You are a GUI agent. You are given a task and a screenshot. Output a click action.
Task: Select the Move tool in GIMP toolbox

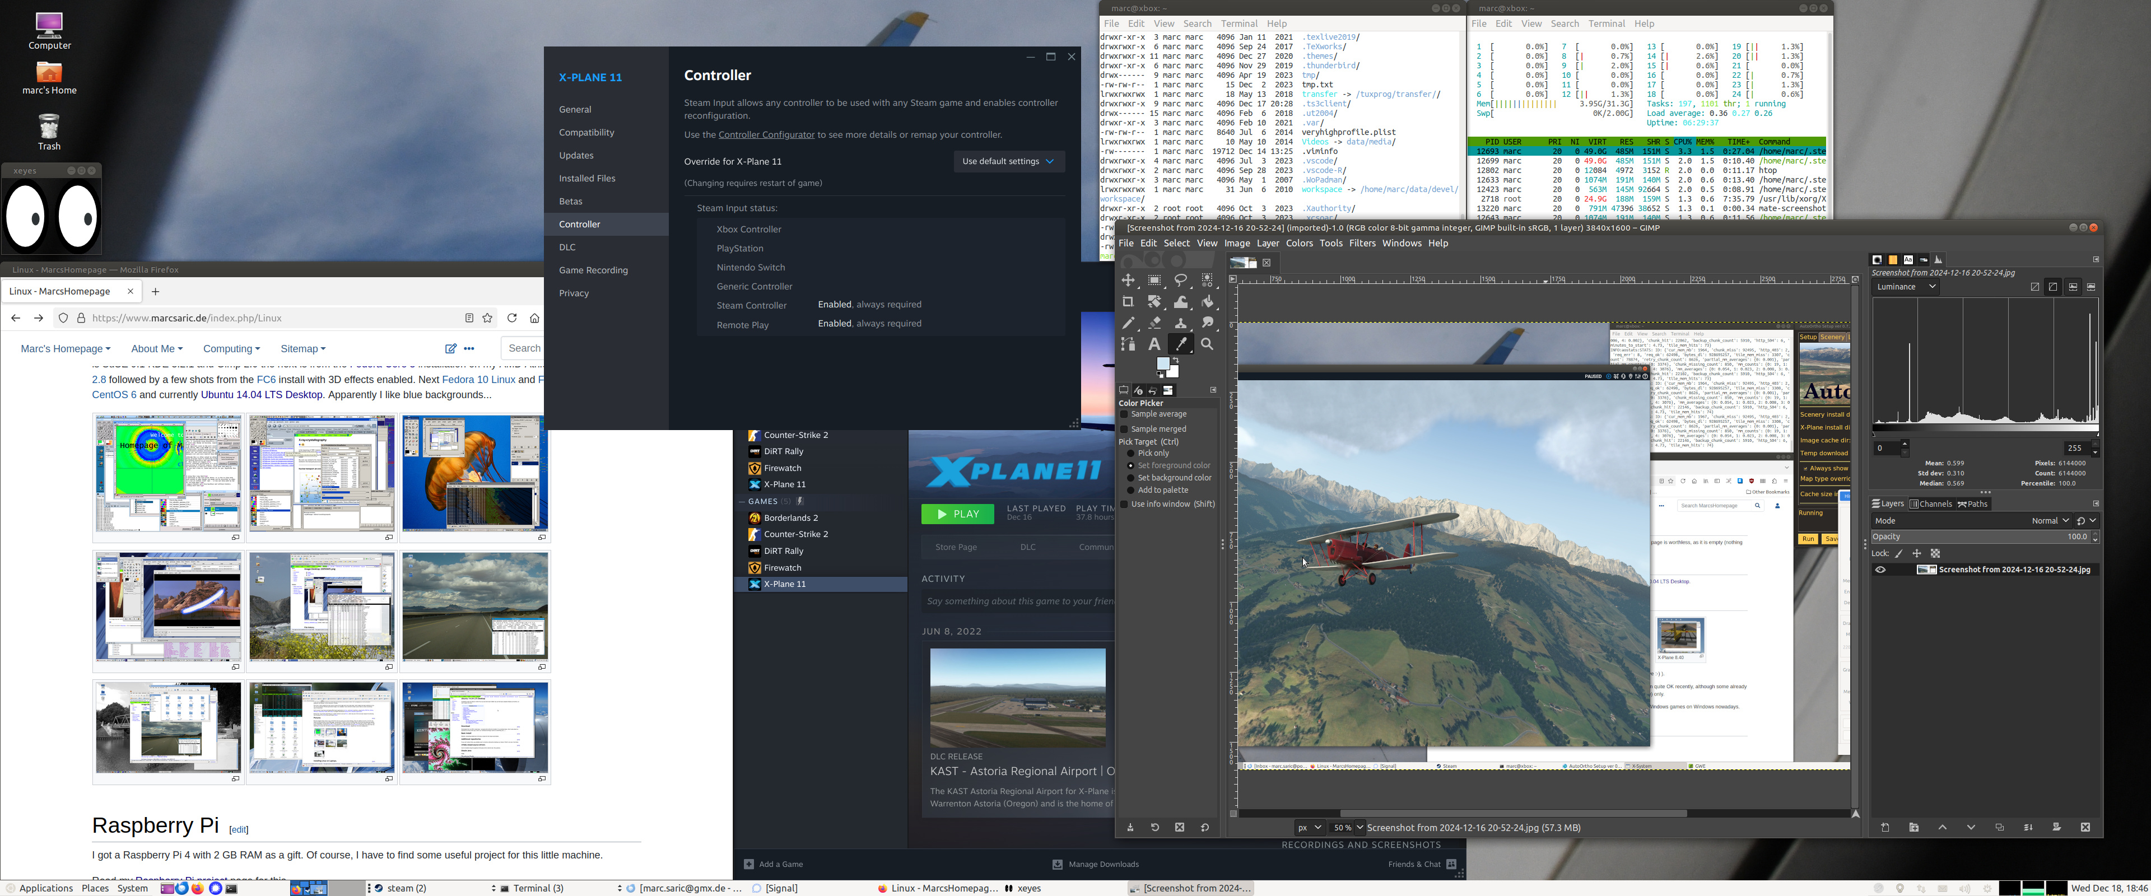[x=1128, y=281]
